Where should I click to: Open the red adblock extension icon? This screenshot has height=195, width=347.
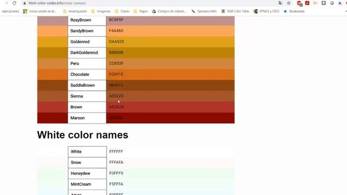click(x=299, y=3)
